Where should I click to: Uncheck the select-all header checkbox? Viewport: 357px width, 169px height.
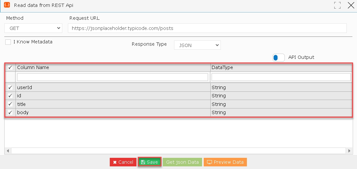10,67
